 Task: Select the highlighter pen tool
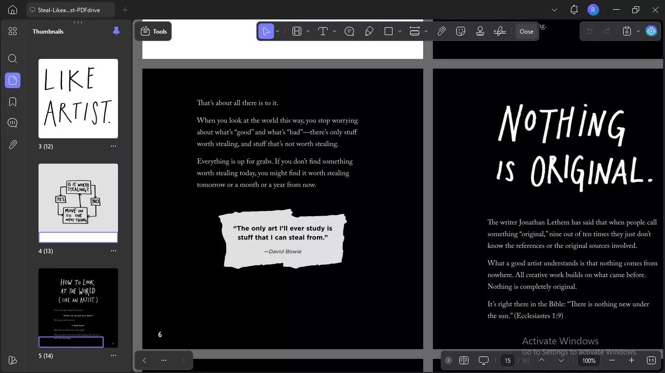[x=369, y=32]
